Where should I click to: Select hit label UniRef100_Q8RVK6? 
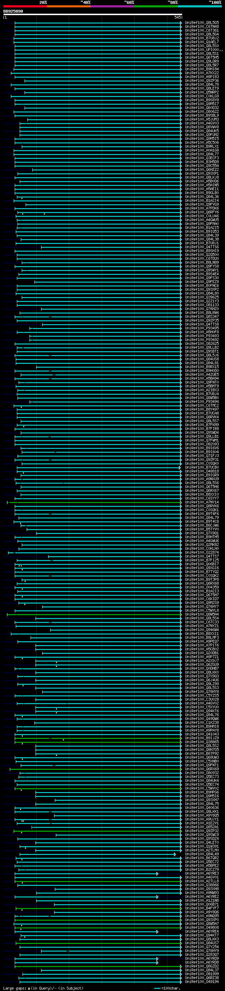202,506
